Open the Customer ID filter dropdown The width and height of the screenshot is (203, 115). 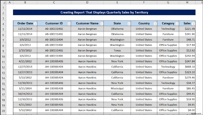click(x=69, y=24)
